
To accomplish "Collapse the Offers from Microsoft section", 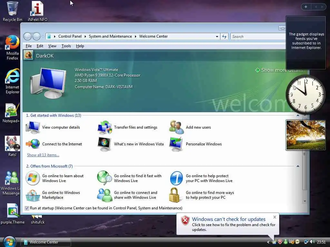I will (x=298, y=166).
